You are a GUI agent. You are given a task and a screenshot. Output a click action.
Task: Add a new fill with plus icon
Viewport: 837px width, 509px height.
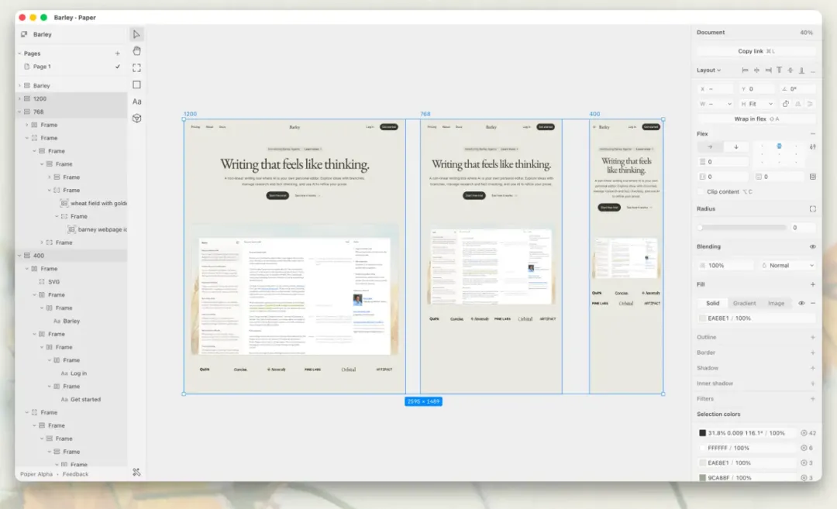point(812,284)
